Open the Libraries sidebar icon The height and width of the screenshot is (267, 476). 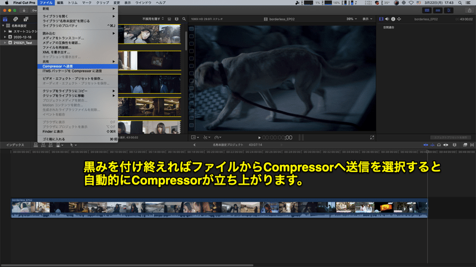(x=5, y=19)
